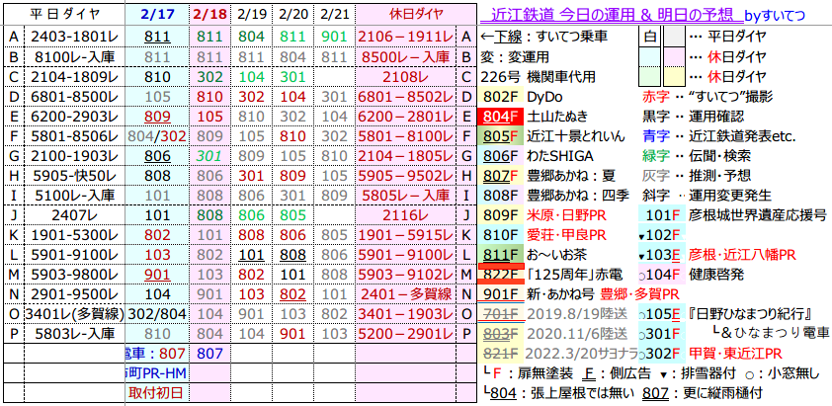Viewport: 832px width, 406px height.
Task: Click the light yellow legend swatch
Action: pyautogui.click(x=675, y=76)
